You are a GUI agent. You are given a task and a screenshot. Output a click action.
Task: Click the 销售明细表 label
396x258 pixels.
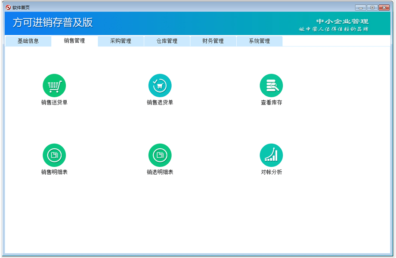[54, 172]
